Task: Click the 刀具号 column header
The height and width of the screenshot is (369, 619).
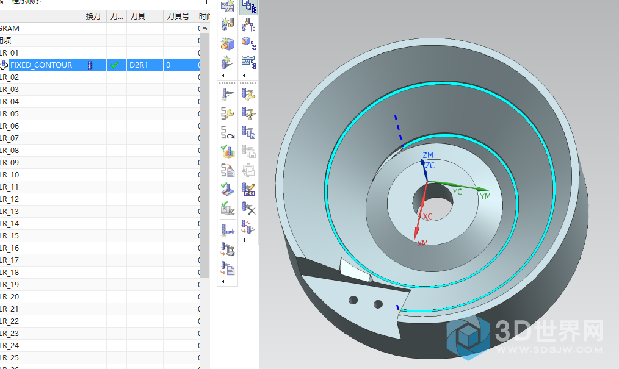Action: [179, 16]
